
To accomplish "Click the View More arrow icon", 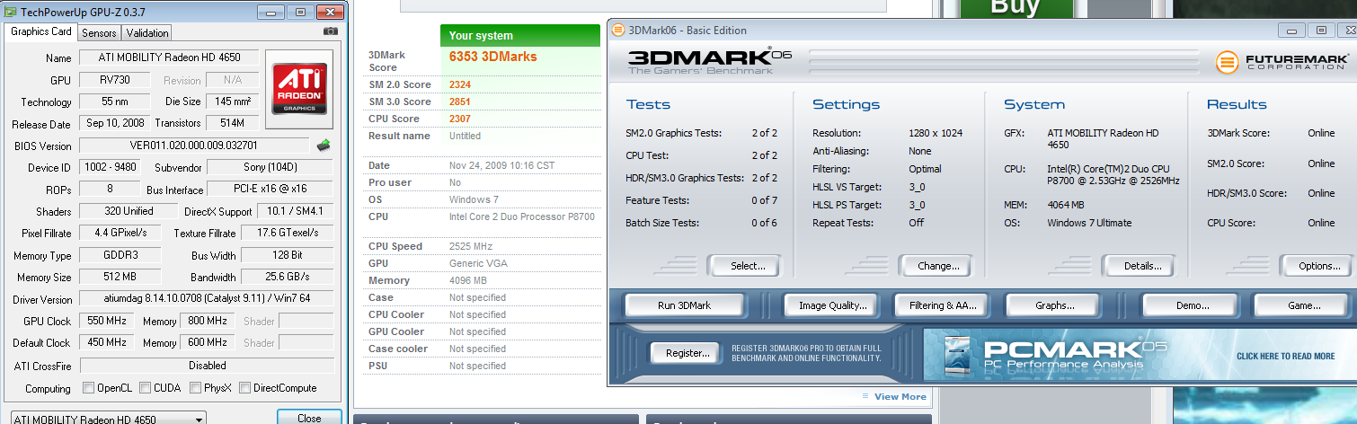I will (x=865, y=396).
